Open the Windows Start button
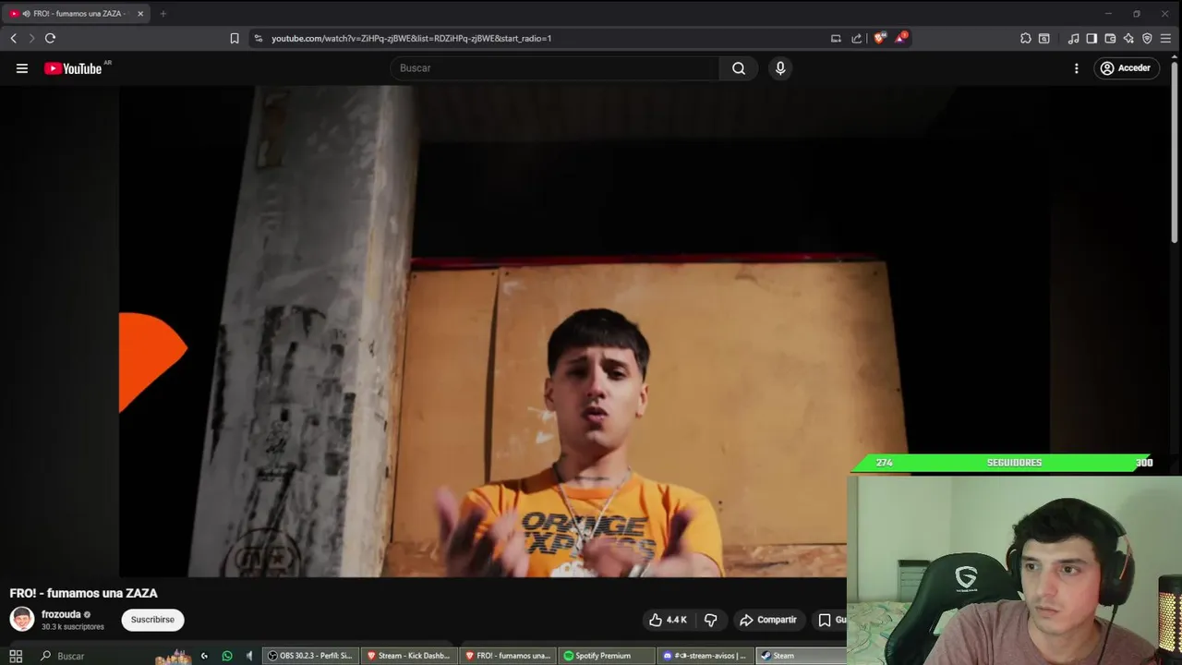 (16, 656)
